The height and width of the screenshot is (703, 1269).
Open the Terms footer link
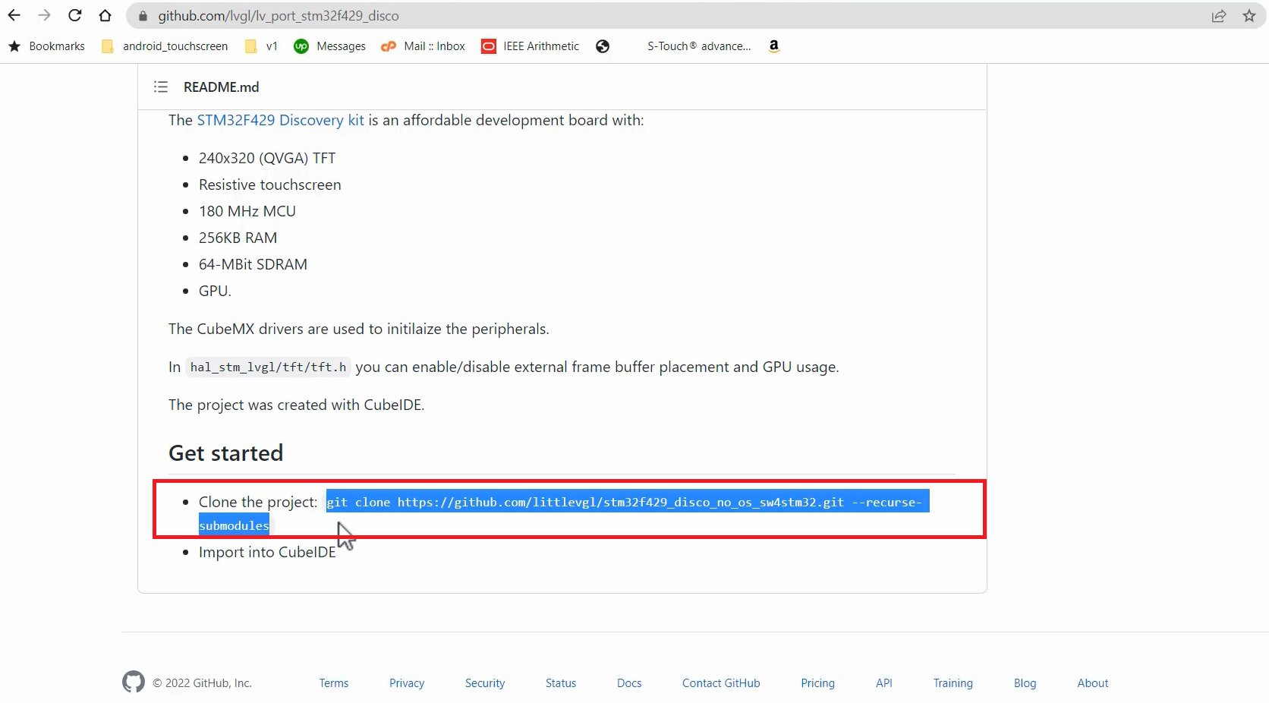coord(334,683)
